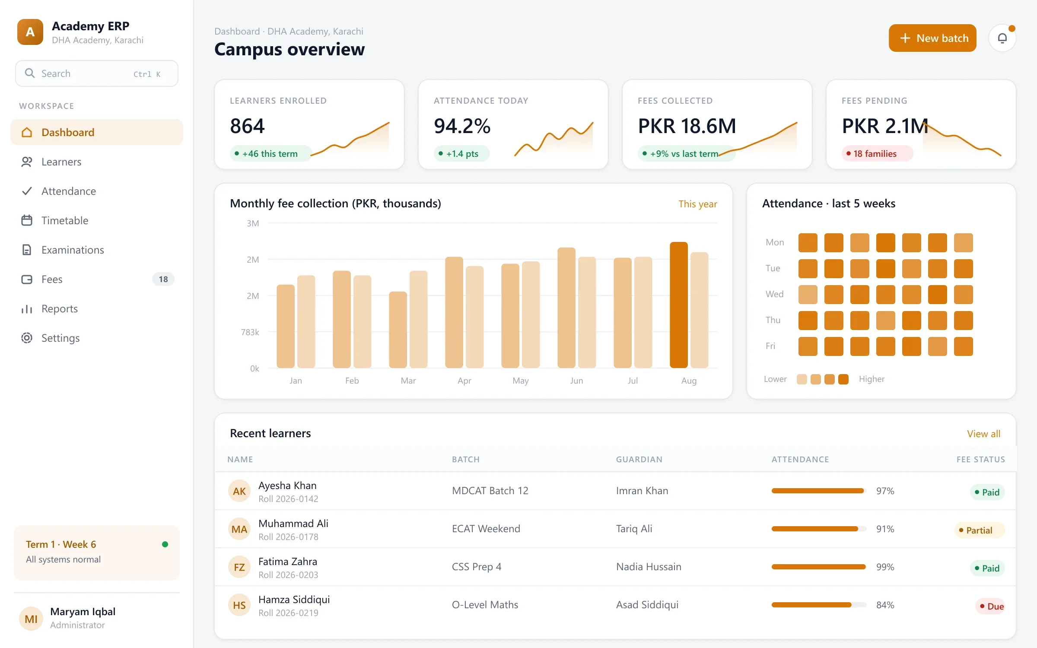The image size is (1037, 648).
Task: Click the lightest Lower legend swatch
Action: pyautogui.click(x=802, y=379)
